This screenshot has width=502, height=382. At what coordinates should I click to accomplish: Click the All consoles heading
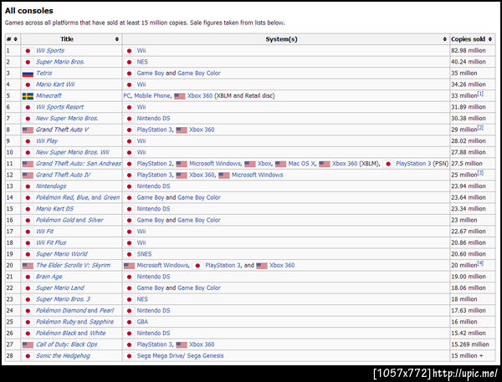(x=28, y=11)
